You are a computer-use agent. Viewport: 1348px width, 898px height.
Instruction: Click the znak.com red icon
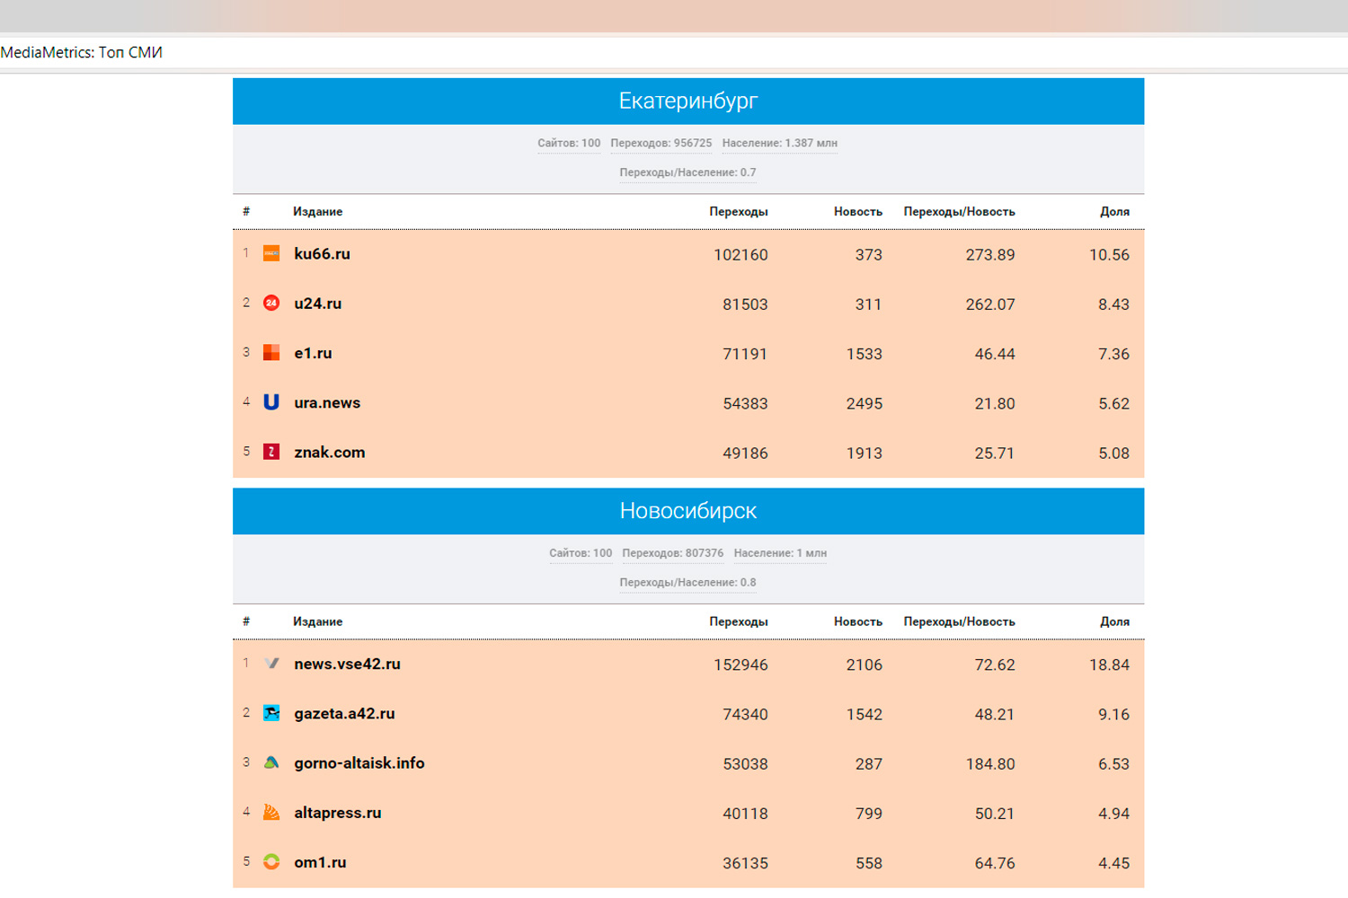point(271,452)
